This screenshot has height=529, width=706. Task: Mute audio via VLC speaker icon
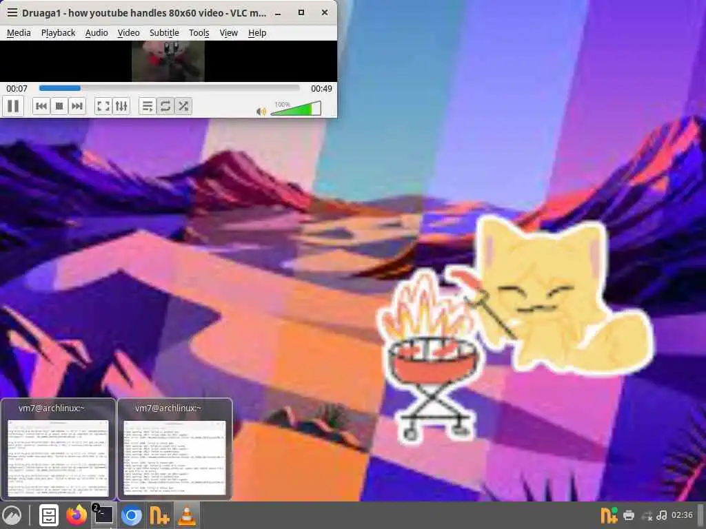click(261, 111)
